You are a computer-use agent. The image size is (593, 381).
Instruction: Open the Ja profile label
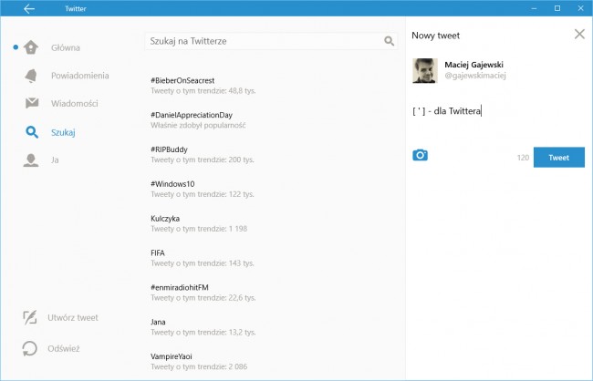[x=55, y=160]
